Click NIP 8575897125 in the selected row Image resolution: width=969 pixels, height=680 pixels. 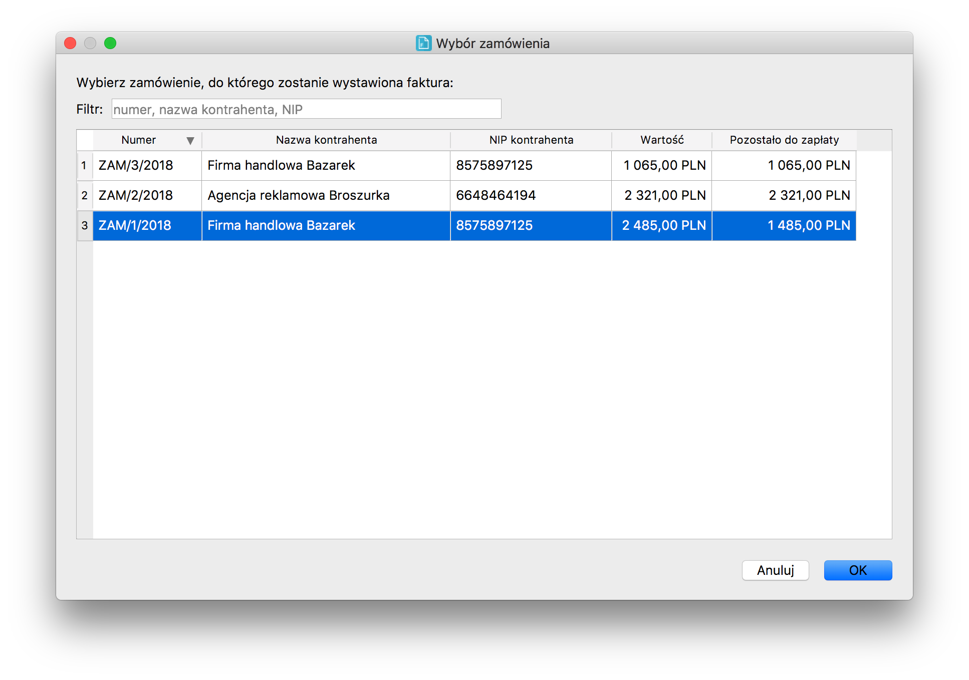click(531, 225)
